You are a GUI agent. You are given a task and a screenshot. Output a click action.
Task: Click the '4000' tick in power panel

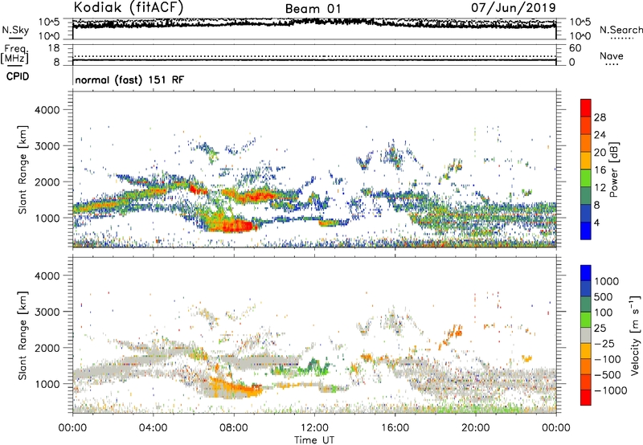47,110
